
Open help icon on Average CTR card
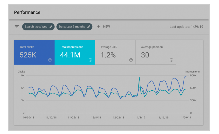[131, 60]
